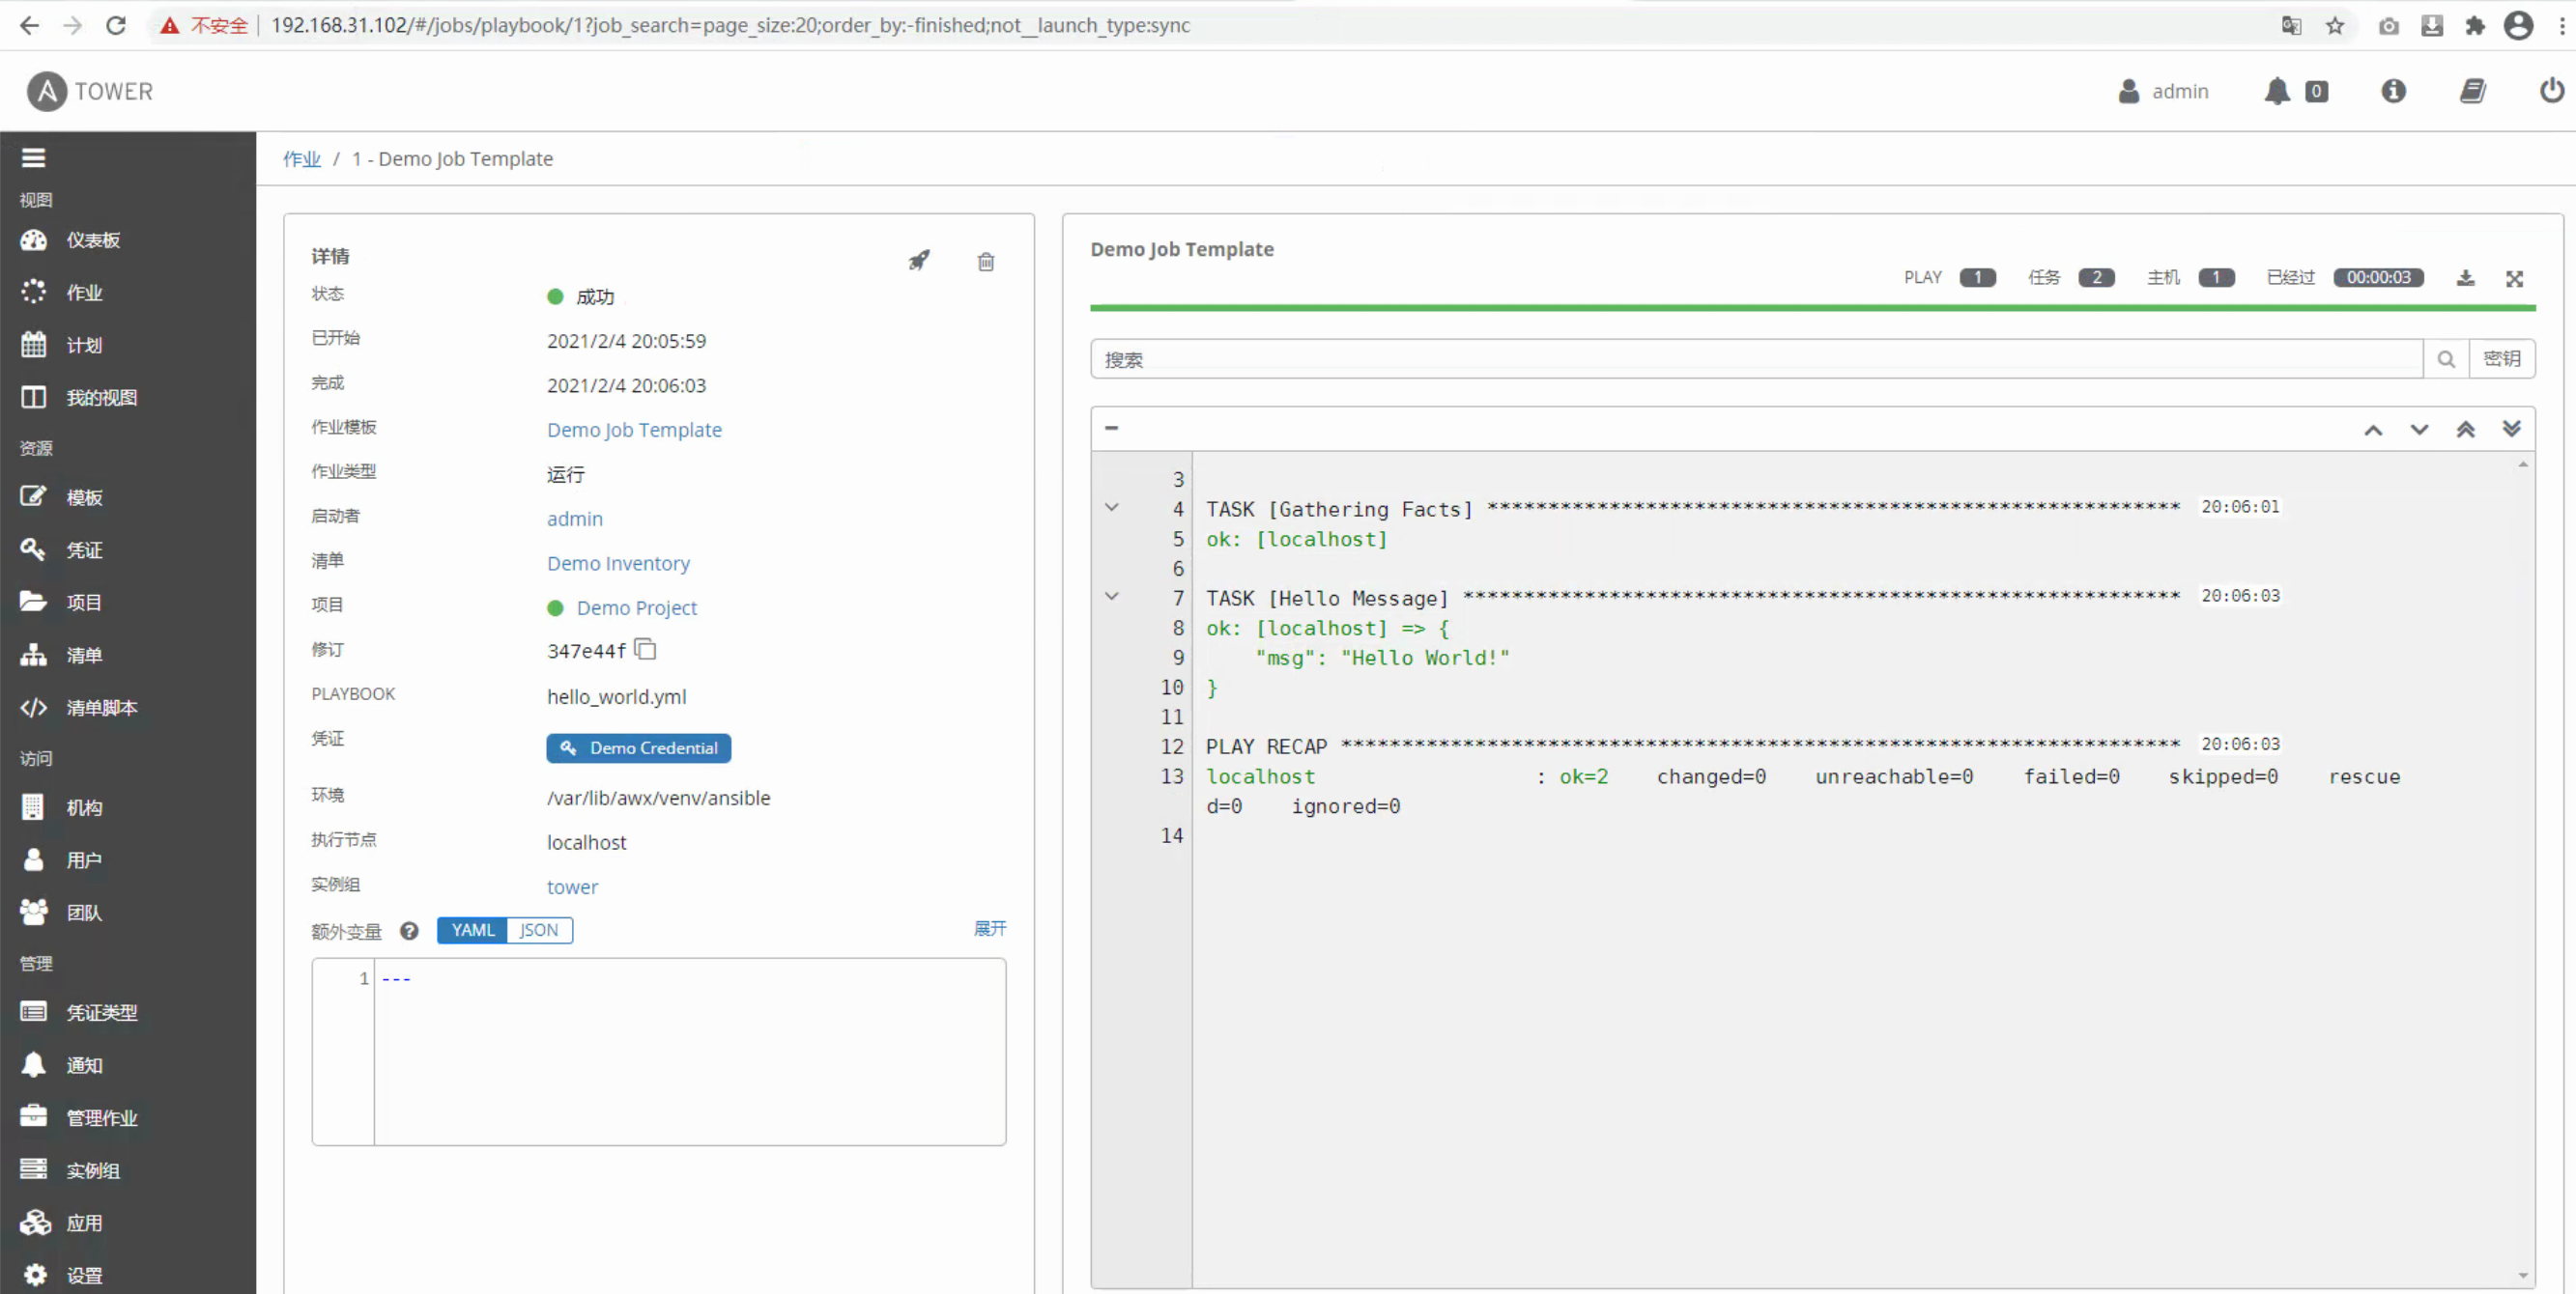2576x1294 pixels.
Task: Copy revision 347e44f to clipboard
Action: point(646,650)
